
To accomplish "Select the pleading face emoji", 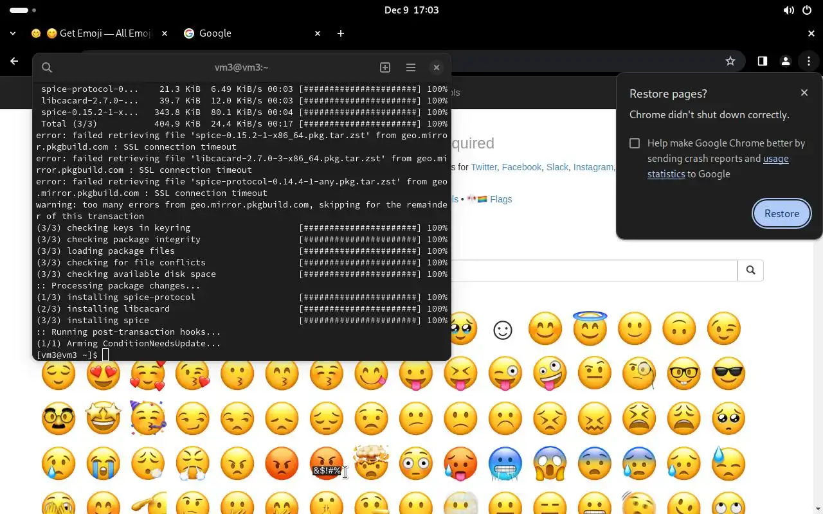I will coord(728,418).
